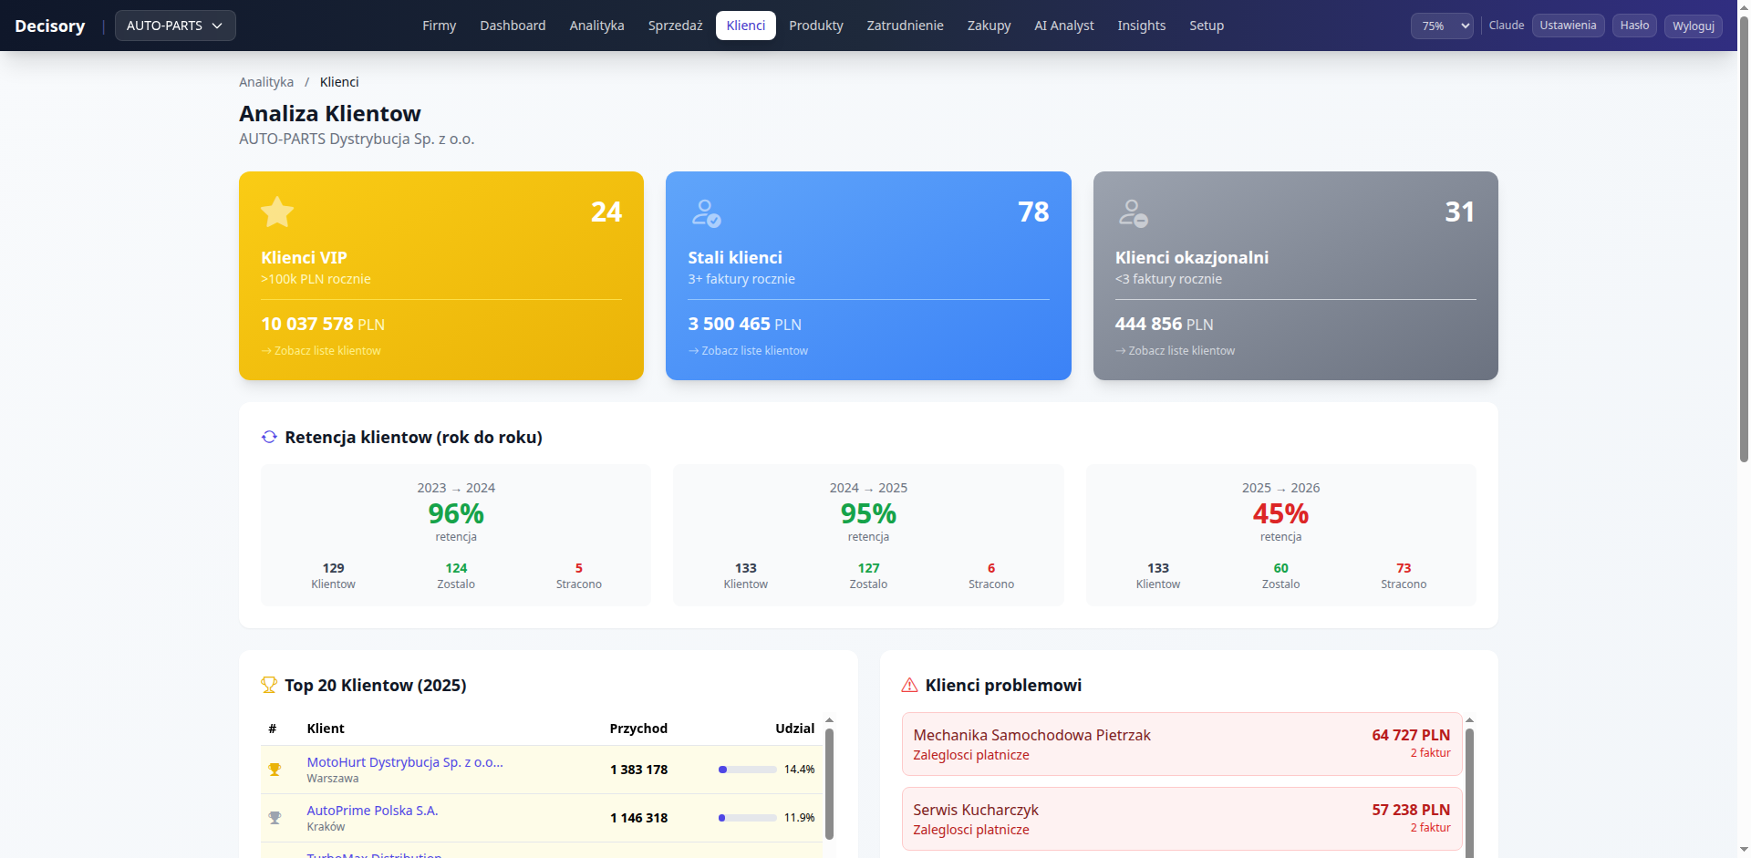Switch to the AI Analyst tab
Viewport: 1751px width, 858px height.
pyautogui.click(x=1063, y=26)
